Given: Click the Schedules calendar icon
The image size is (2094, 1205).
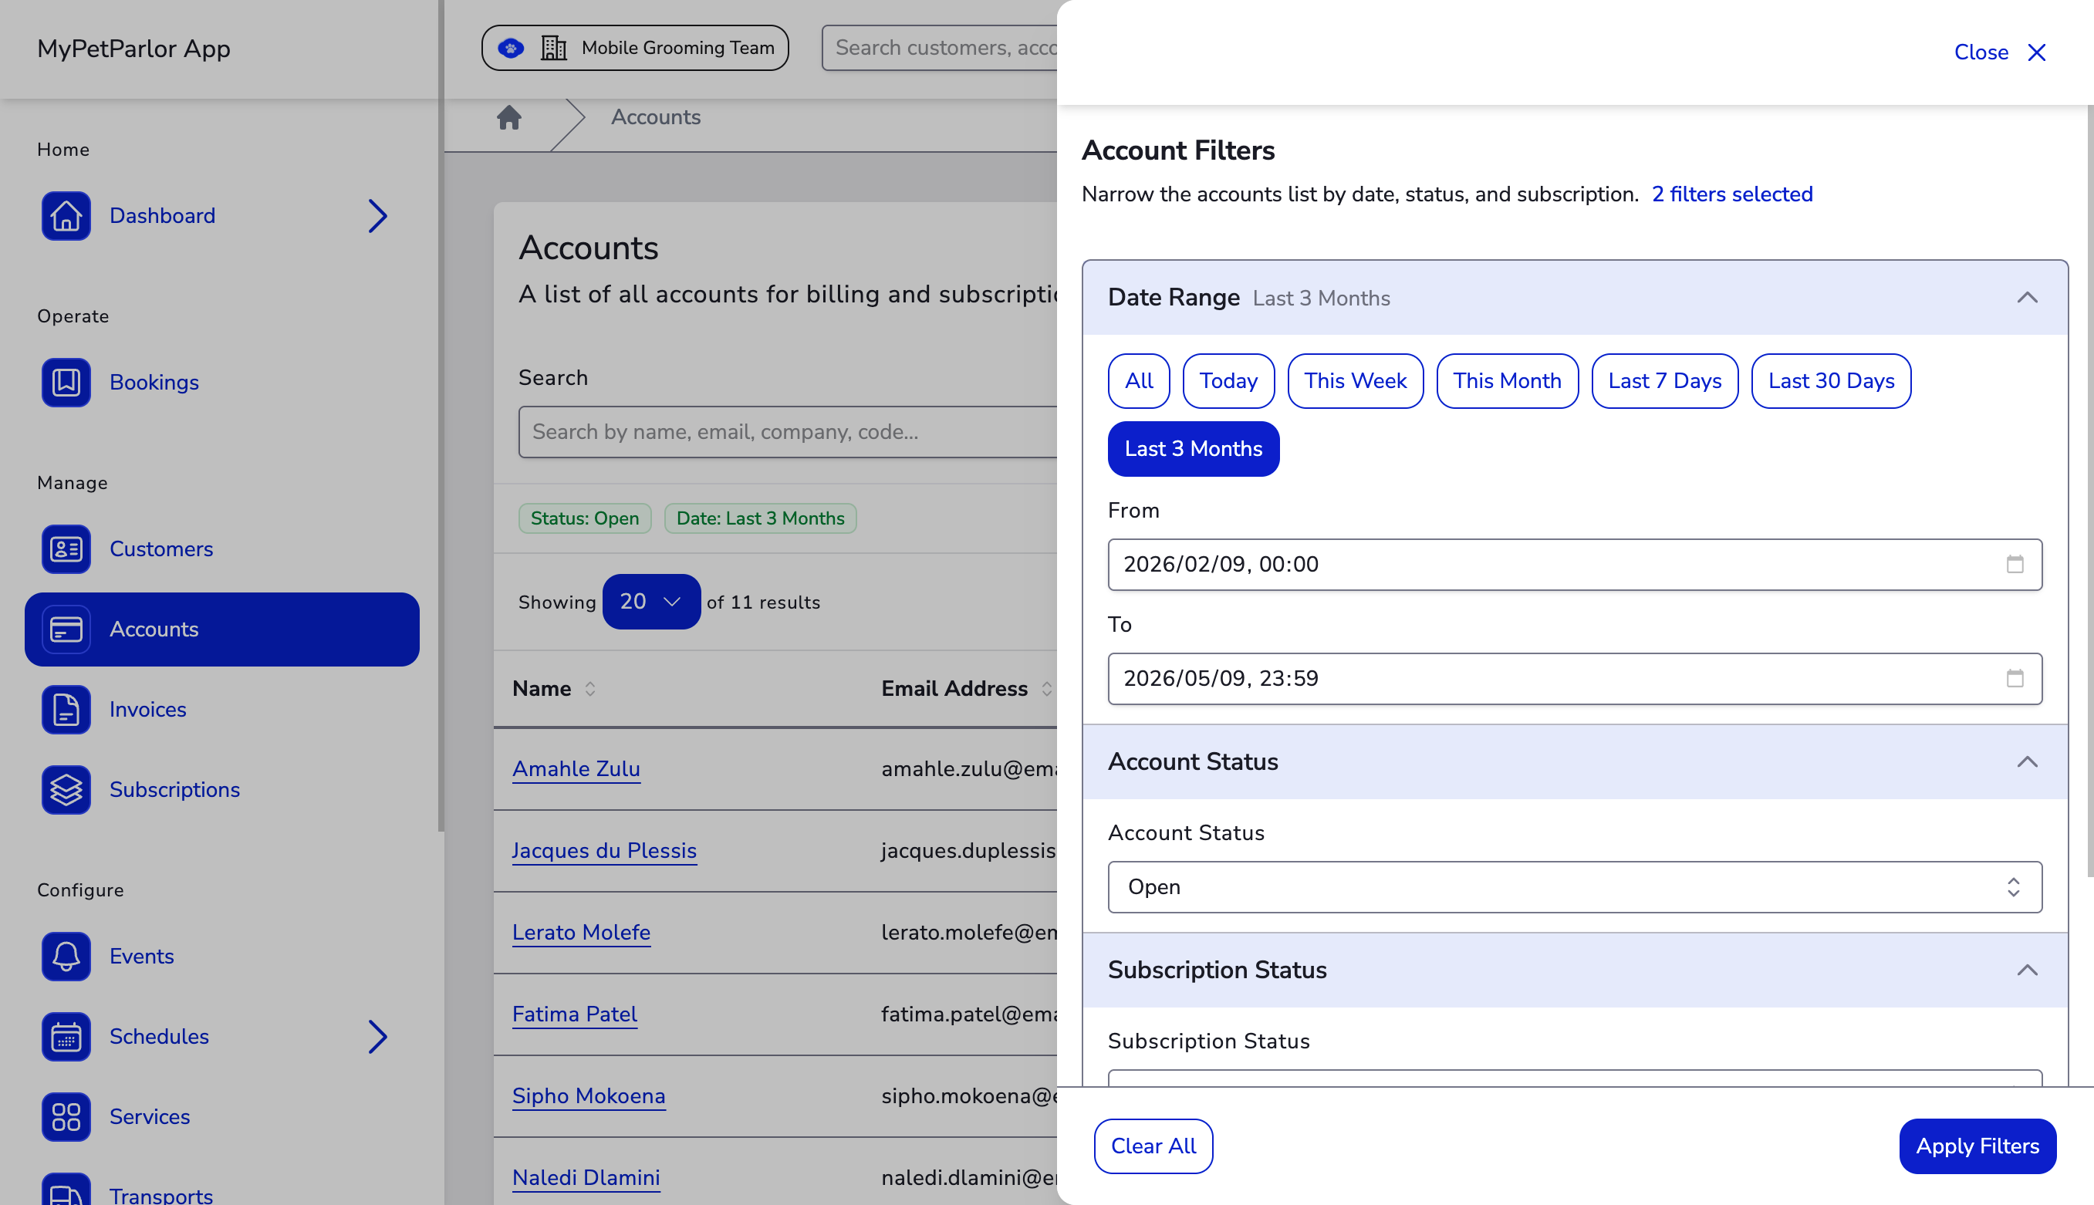Looking at the screenshot, I should [x=66, y=1036].
